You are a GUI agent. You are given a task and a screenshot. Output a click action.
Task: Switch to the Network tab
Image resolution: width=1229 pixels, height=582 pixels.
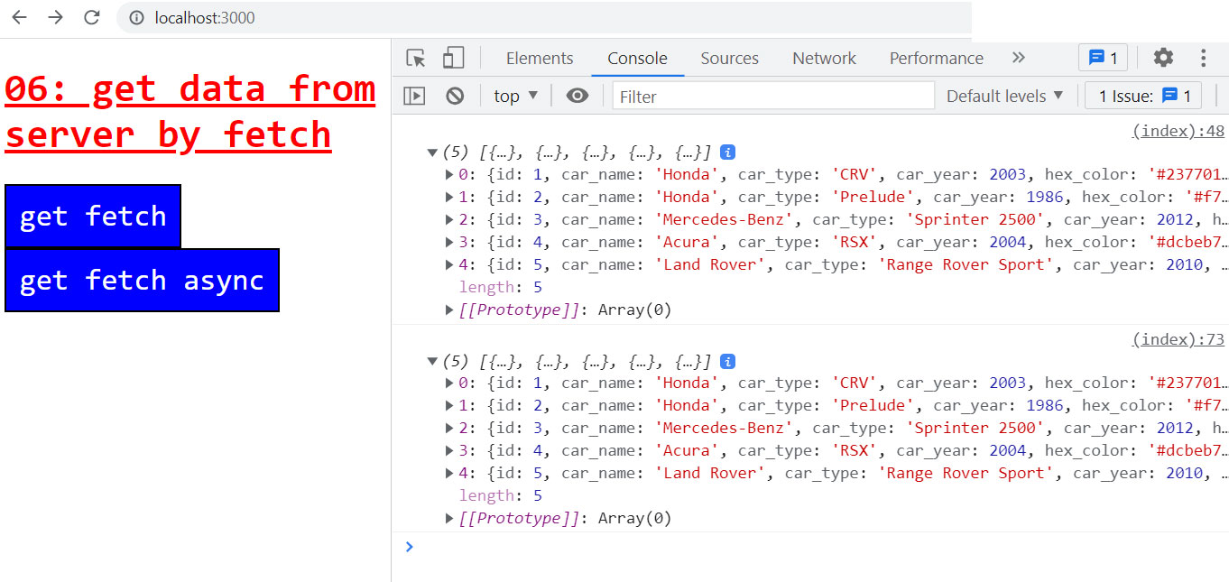click(x=824, y=59)
